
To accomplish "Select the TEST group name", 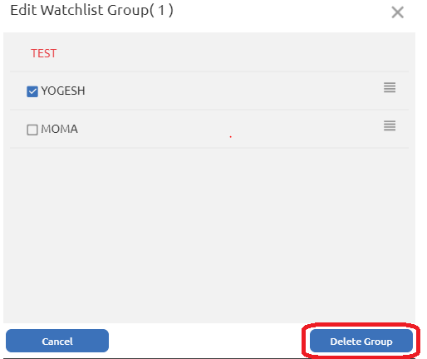I will pos(43,53).
